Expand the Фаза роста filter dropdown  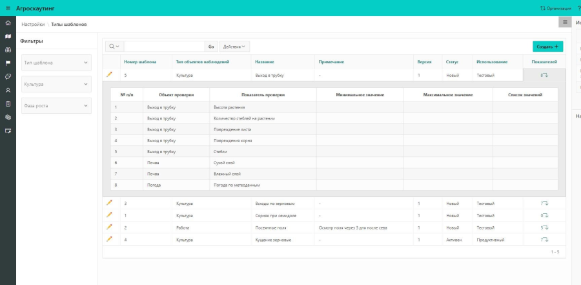[56, 105]
